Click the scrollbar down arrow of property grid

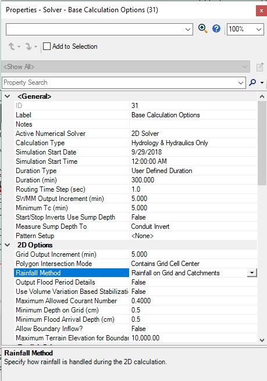pyautogui.click(x=262, y=340)
